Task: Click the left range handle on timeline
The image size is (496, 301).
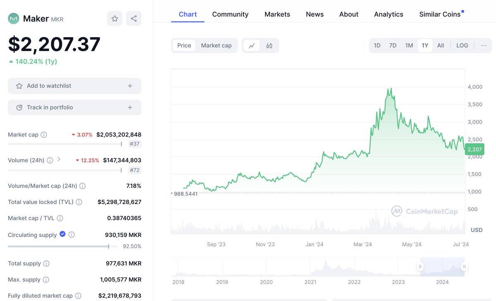Action: click(x=420, y=266)
